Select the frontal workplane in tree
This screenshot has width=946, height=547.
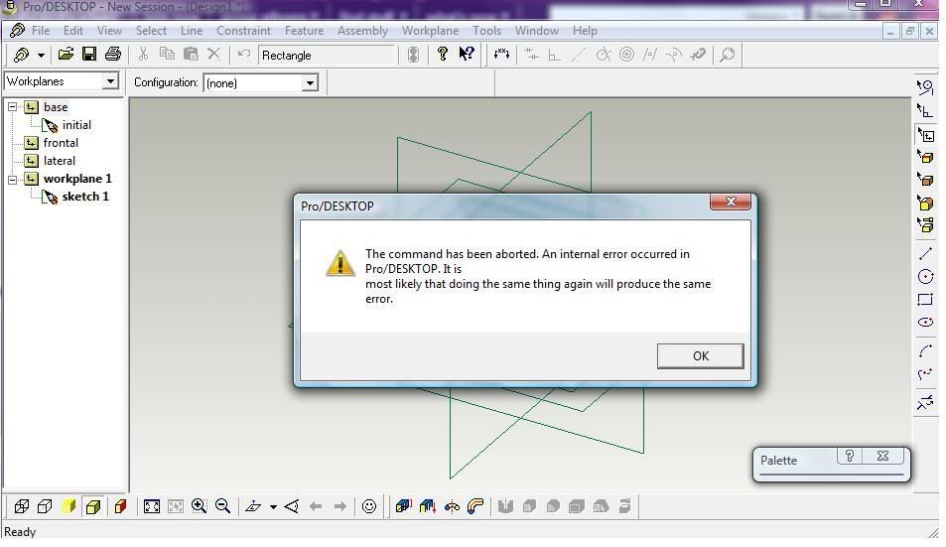point(61,143)
